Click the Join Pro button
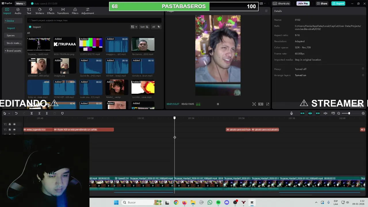The height and width of the screenshot is (207, 368). (303, 3)
